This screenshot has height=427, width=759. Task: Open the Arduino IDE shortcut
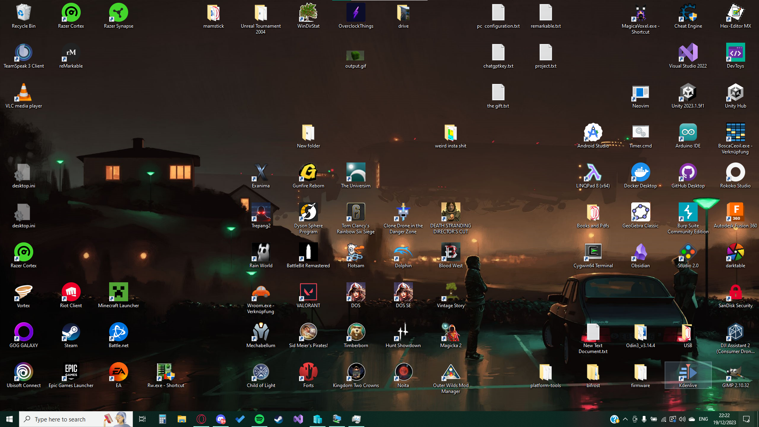(688, 136)
